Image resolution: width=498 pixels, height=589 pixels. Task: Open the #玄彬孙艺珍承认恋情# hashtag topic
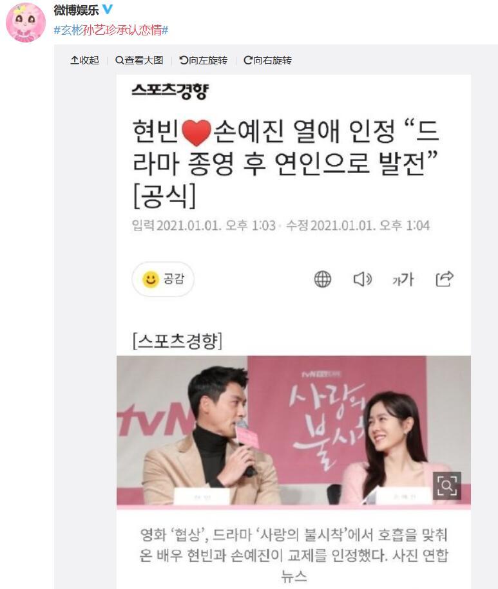tap(111, 30)
